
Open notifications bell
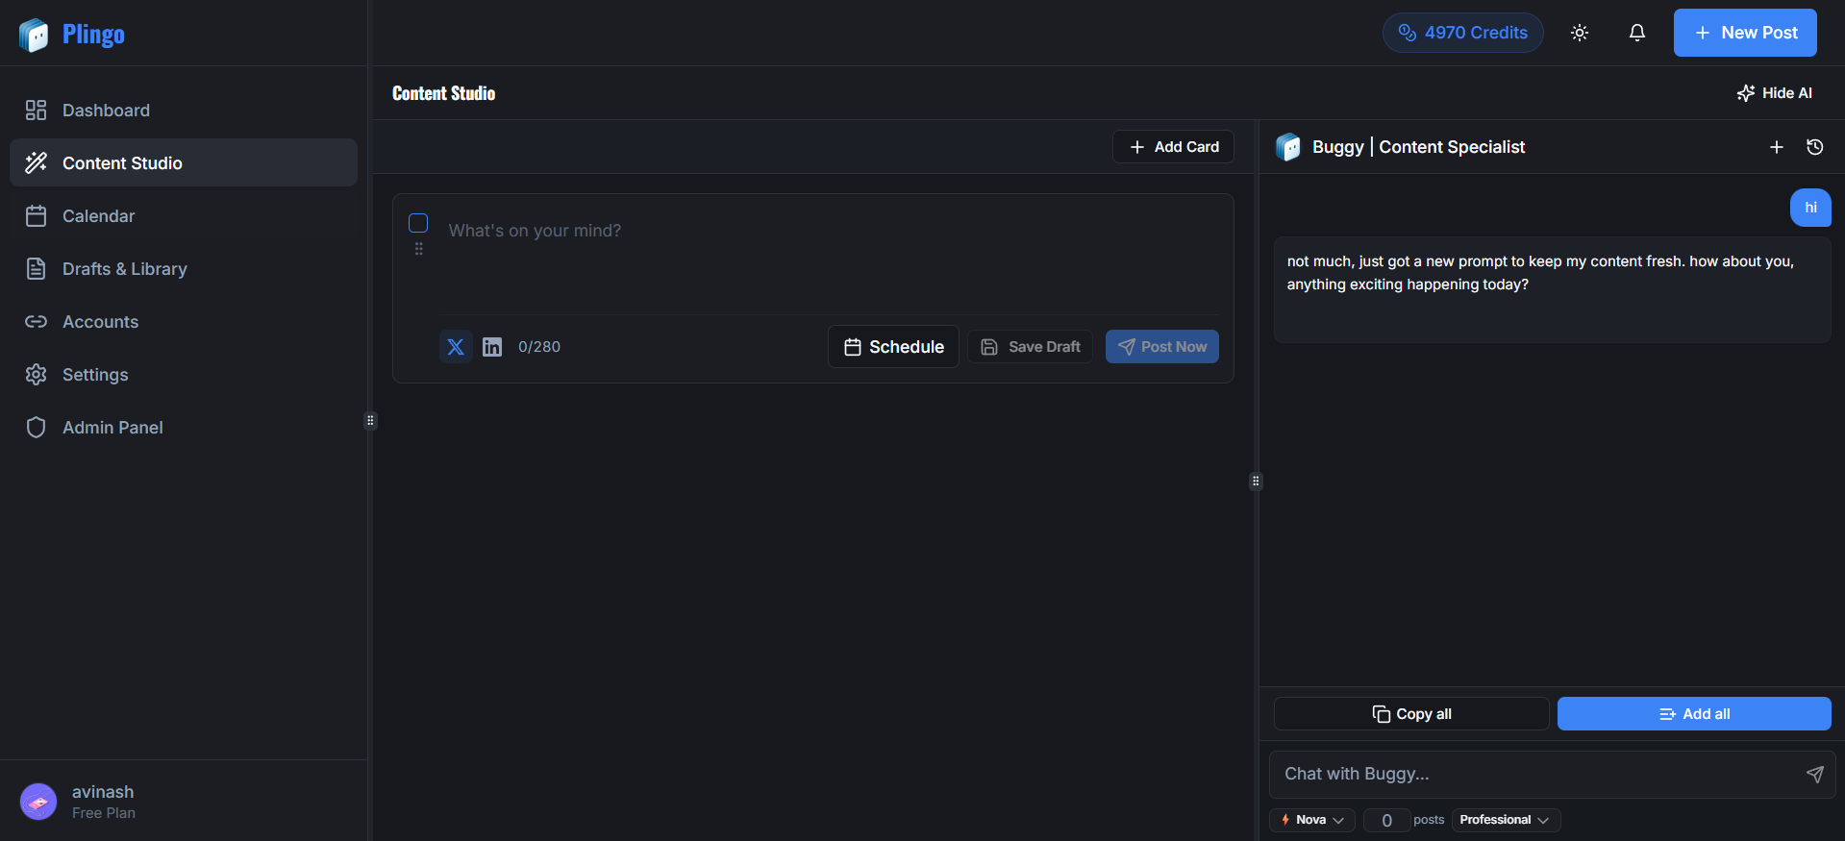[1637, 33]
